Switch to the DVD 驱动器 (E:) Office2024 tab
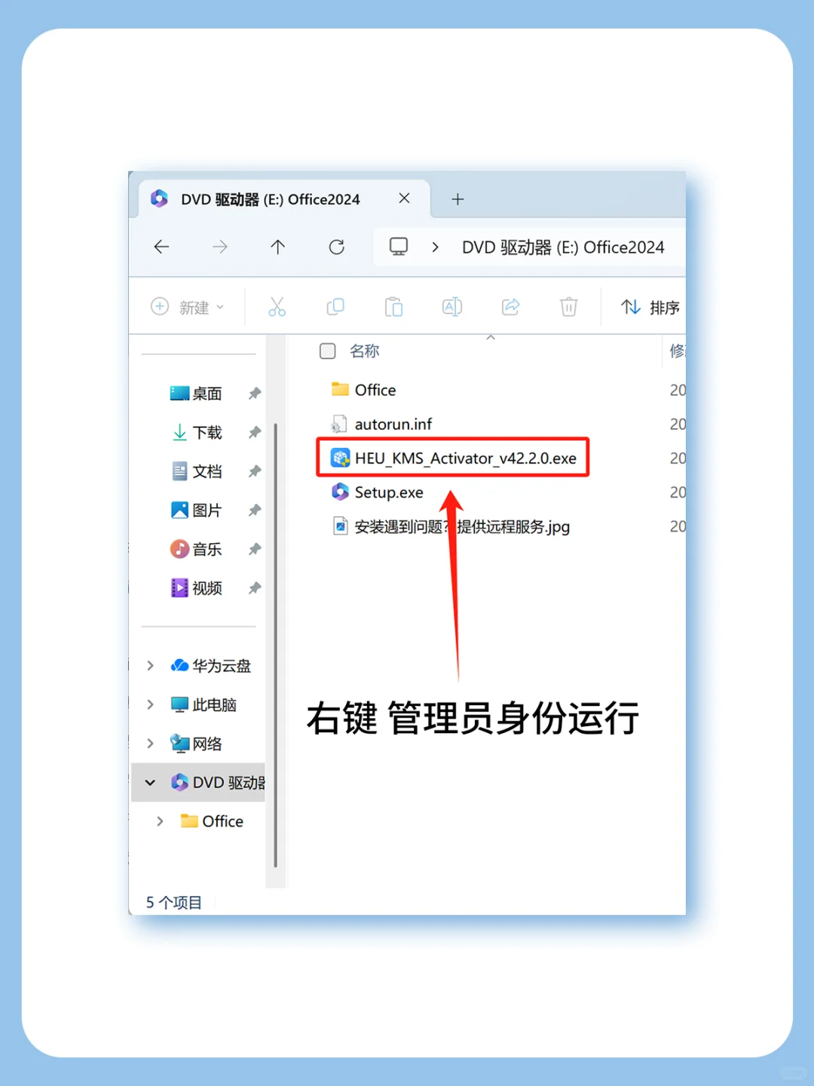 271,198
